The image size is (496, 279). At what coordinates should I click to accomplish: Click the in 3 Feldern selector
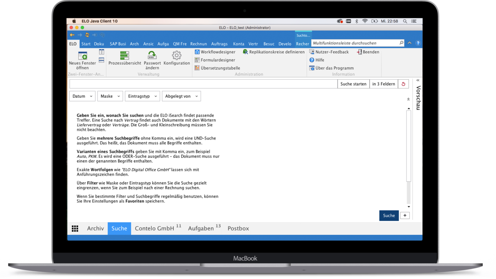coord(384,83)
